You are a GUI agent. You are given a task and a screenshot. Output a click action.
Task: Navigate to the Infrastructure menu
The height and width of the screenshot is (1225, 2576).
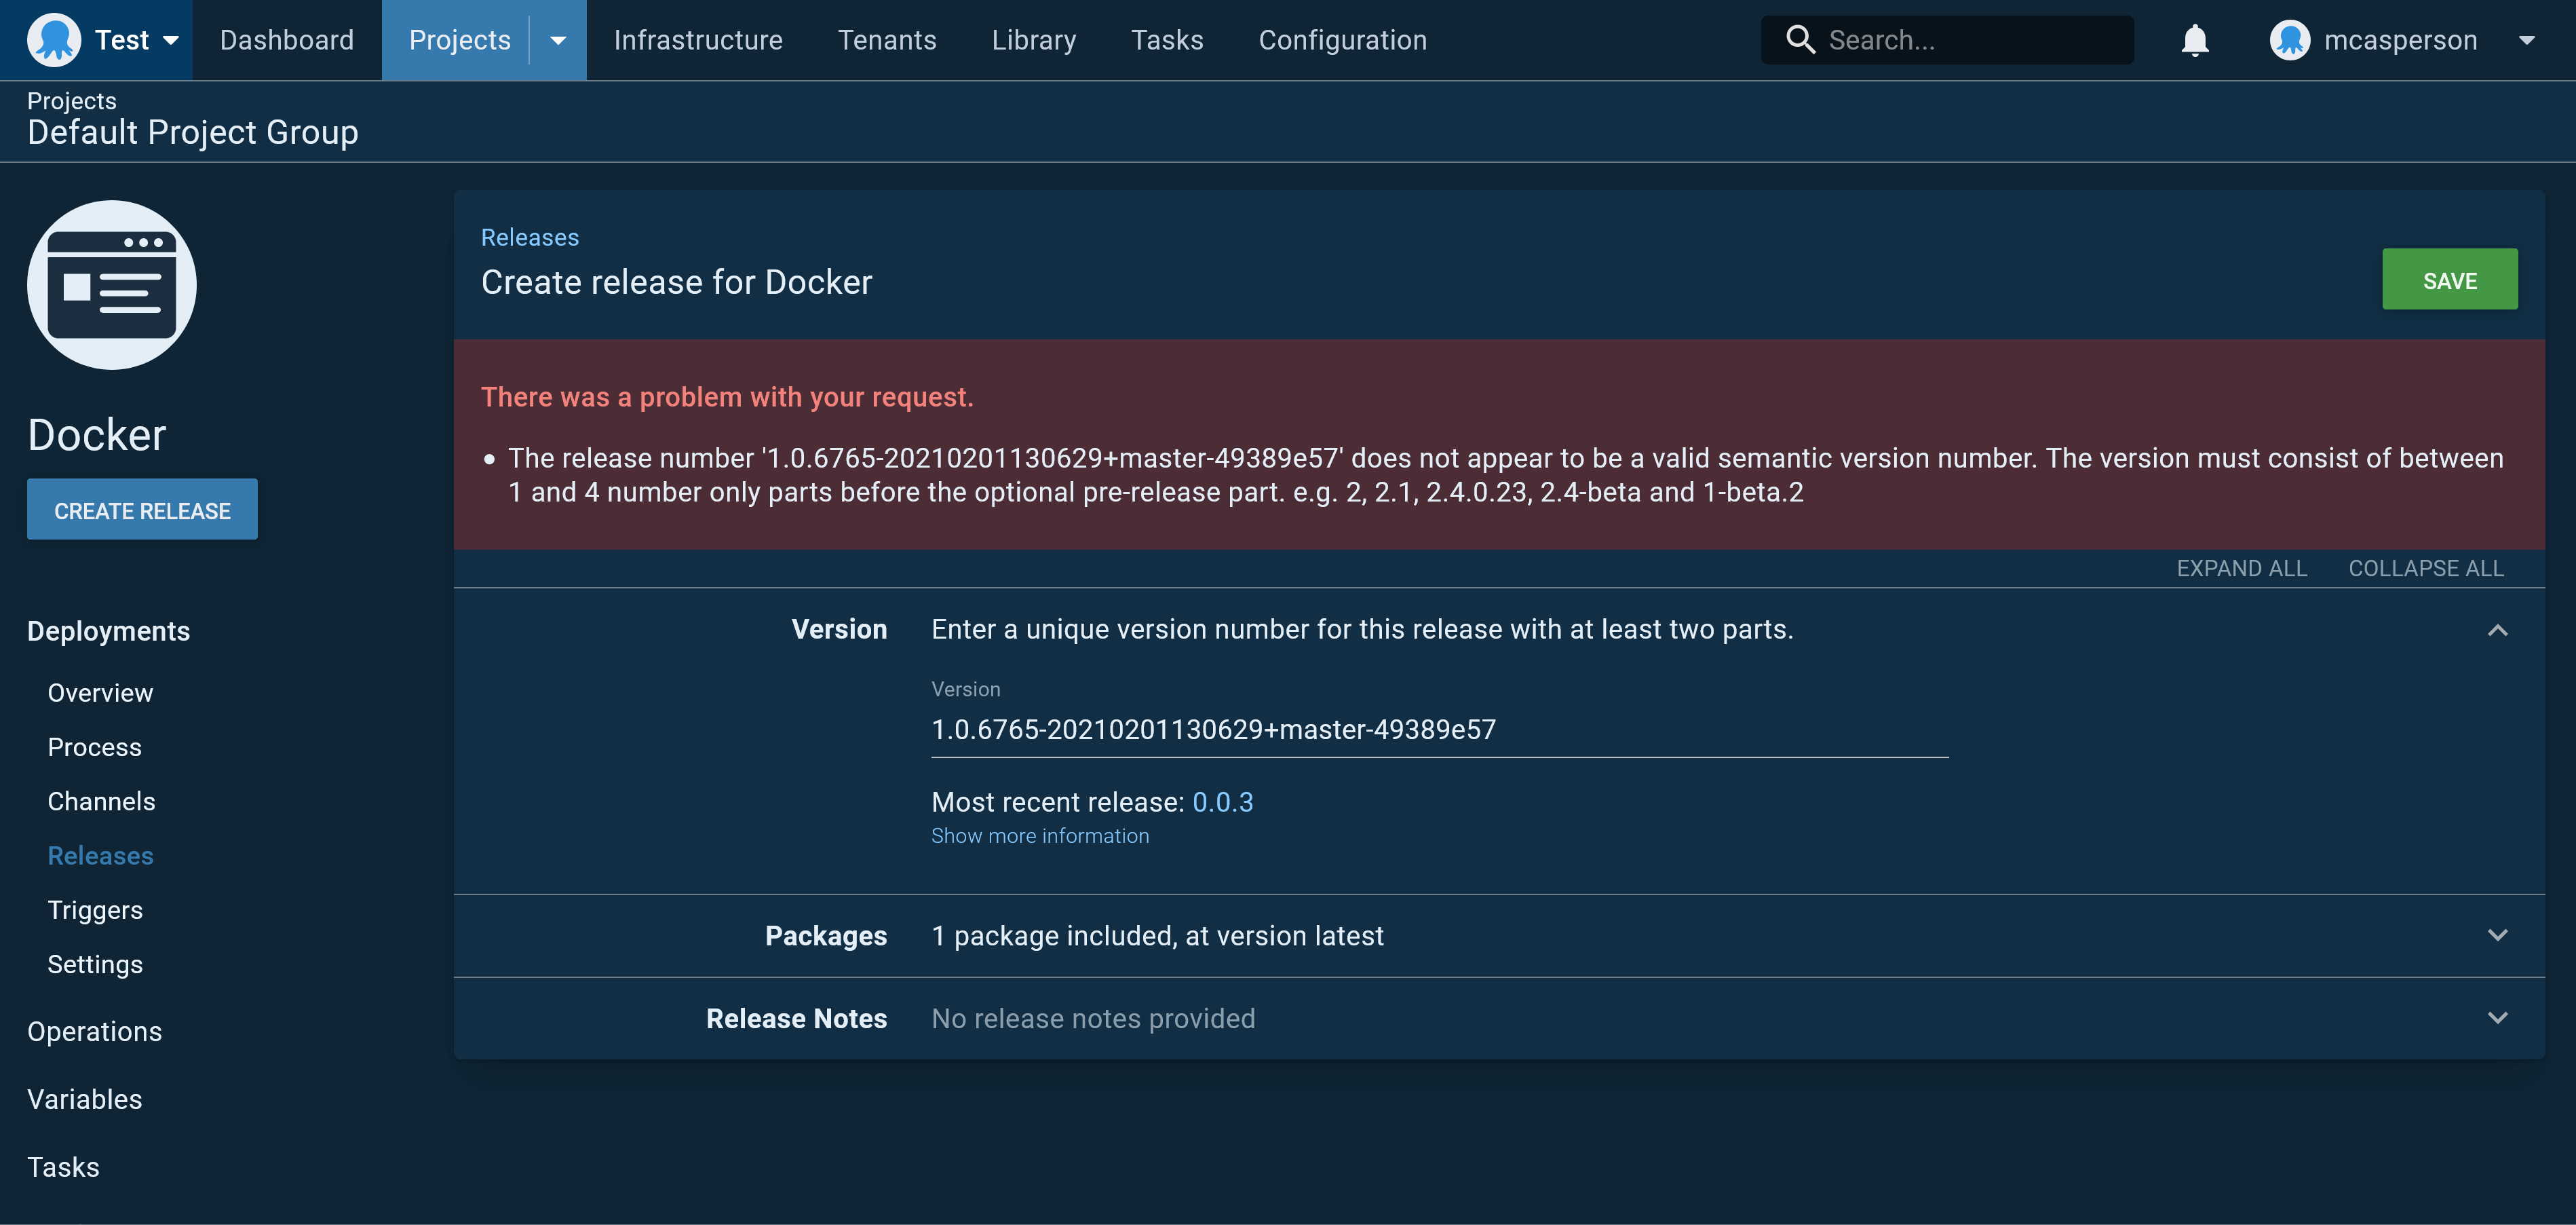pos(698,40)
